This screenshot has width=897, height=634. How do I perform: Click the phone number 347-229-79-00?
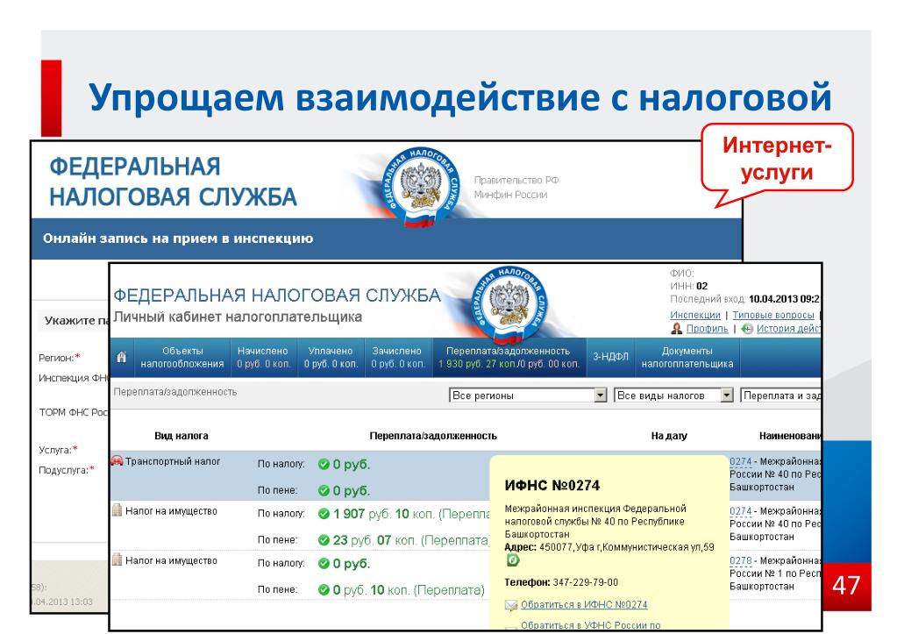585,582
